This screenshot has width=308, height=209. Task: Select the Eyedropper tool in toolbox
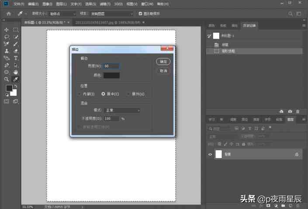pyautogui.click(x=16, y=79)
